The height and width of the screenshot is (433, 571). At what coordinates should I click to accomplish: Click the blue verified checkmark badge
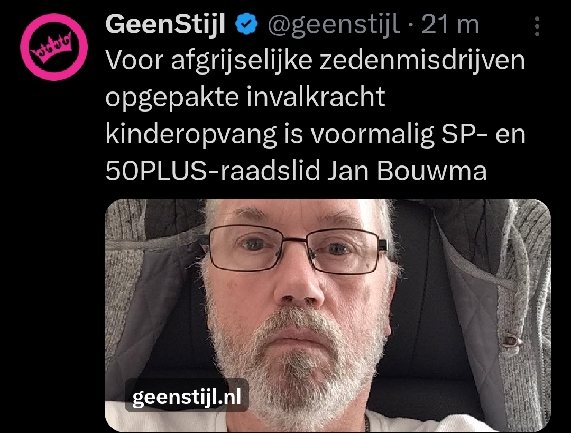click(247, 24)
